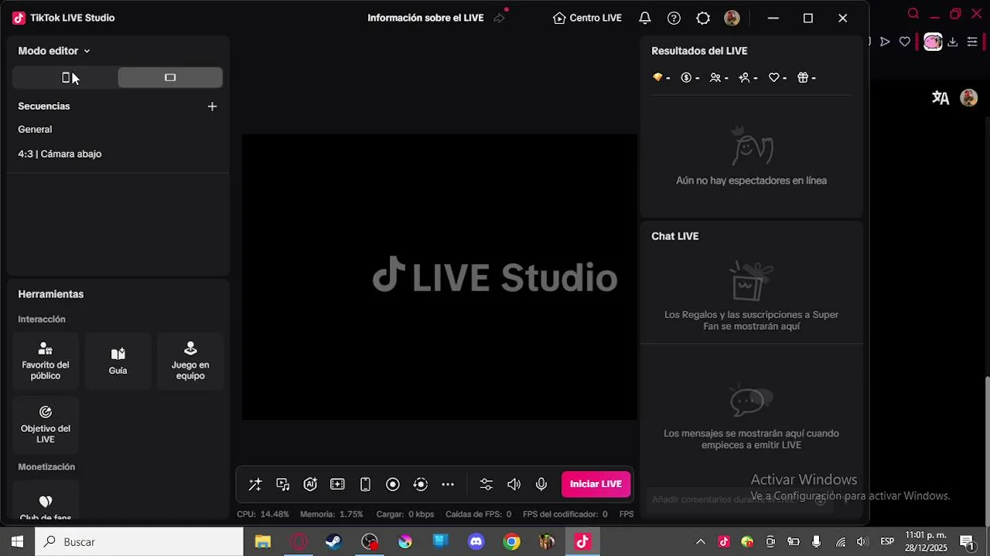Open the audio mixer sliders icon

[486, 484]
